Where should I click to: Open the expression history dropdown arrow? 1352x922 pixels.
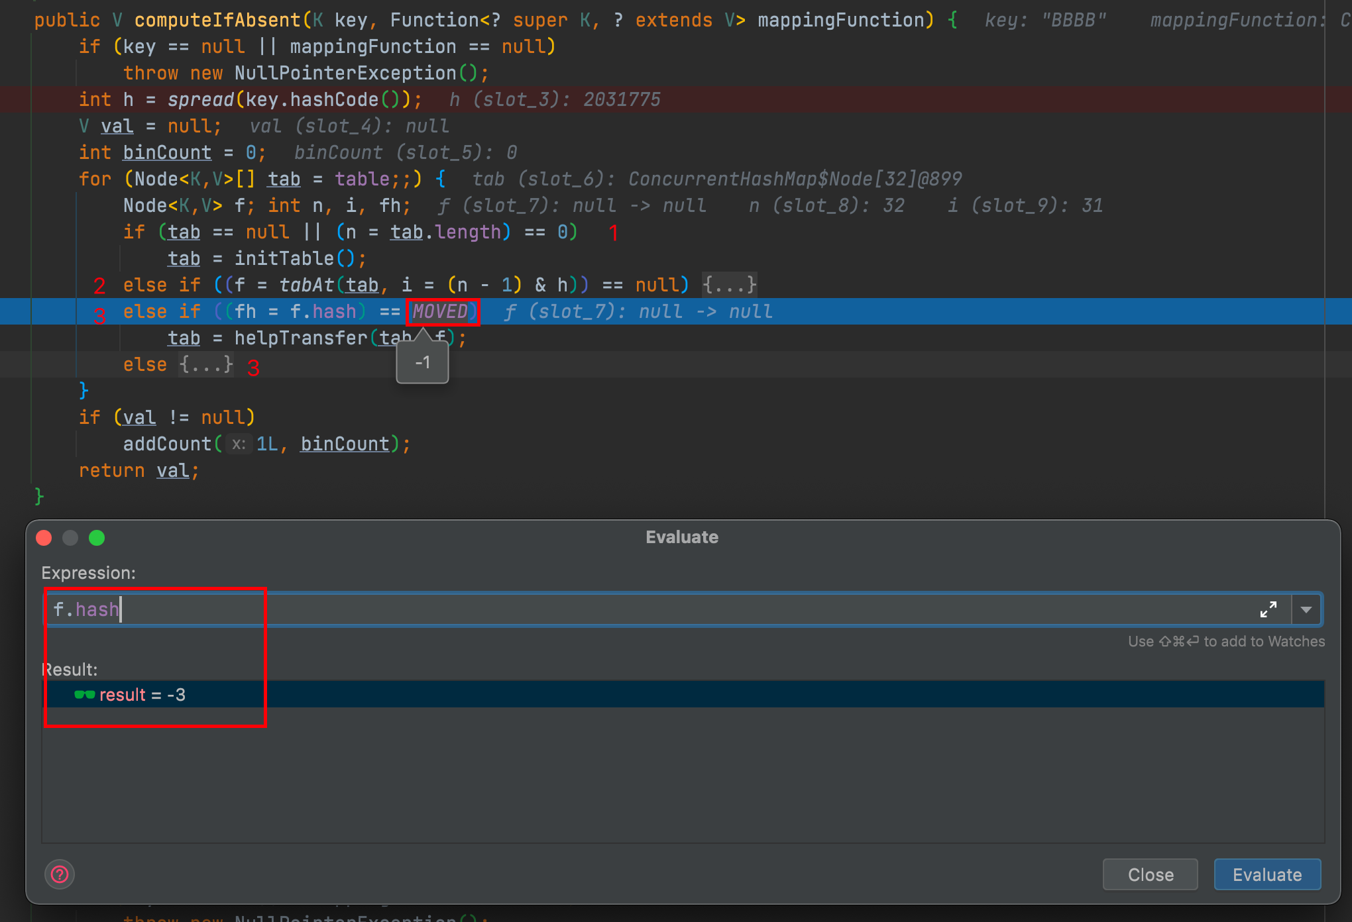coord(1306,609)
